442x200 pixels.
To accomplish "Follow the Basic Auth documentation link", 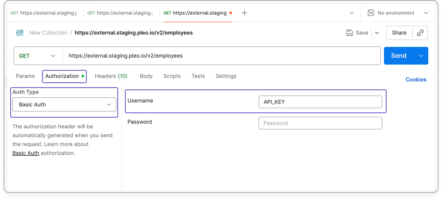I will pos(26,153).
